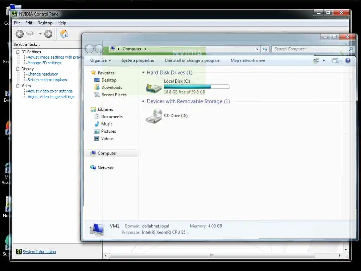Screen dimensions: 361x271
Task: Toggle the preview pane icon
Action: point(335,61)
